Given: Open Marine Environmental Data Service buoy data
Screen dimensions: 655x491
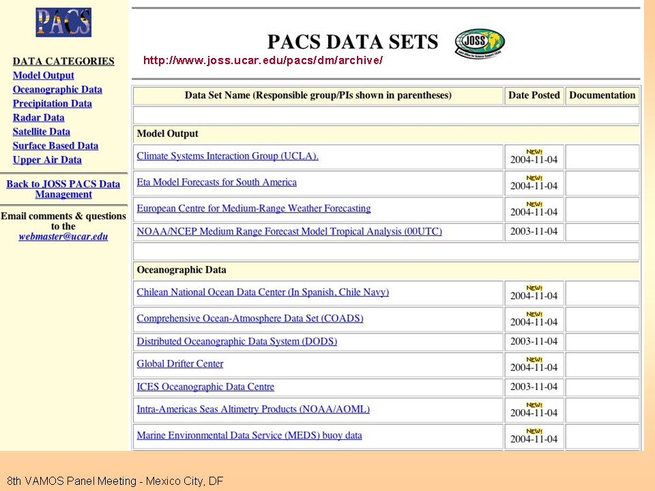Looking at the screenshot, I should click(250, 436).
